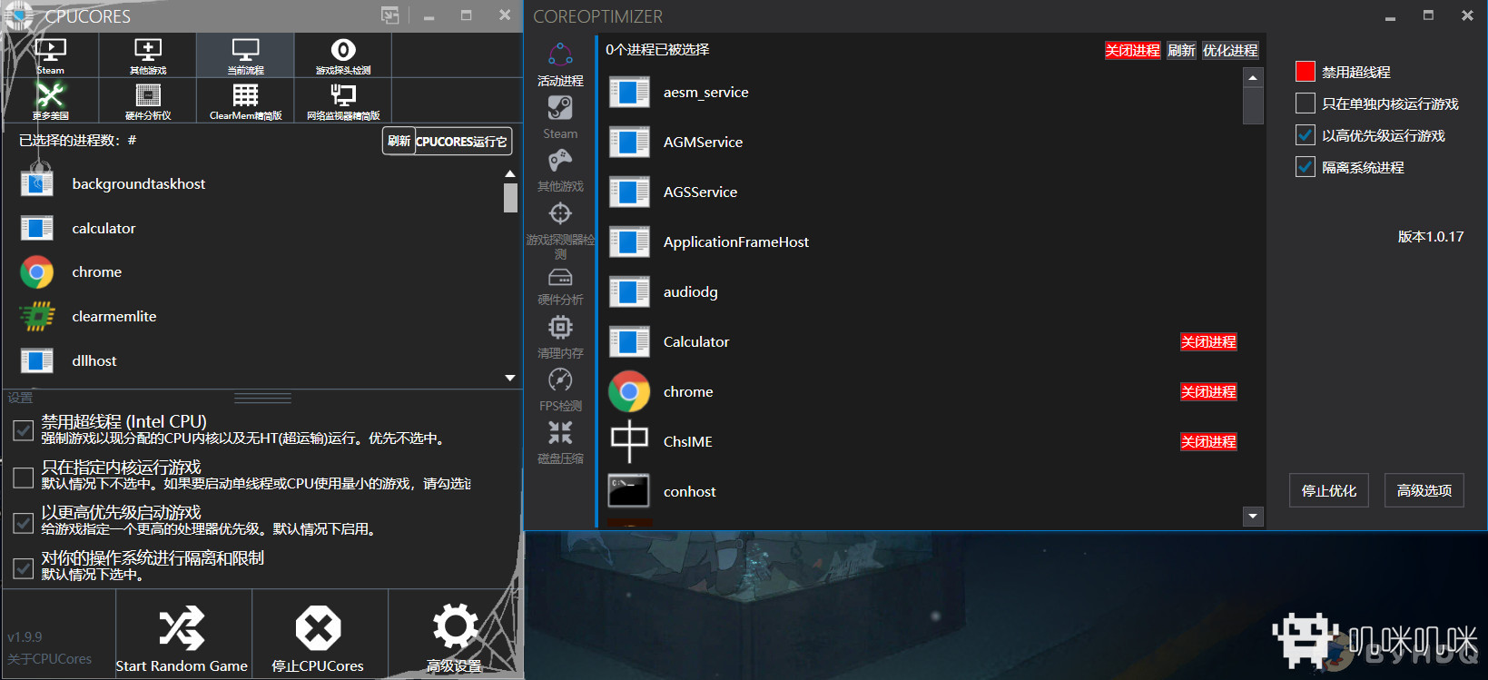Toggle 禁用超线程 (Intel CPU) checkbox in CPUCores
Screen dimensions: 1488x680
(24, 430)
